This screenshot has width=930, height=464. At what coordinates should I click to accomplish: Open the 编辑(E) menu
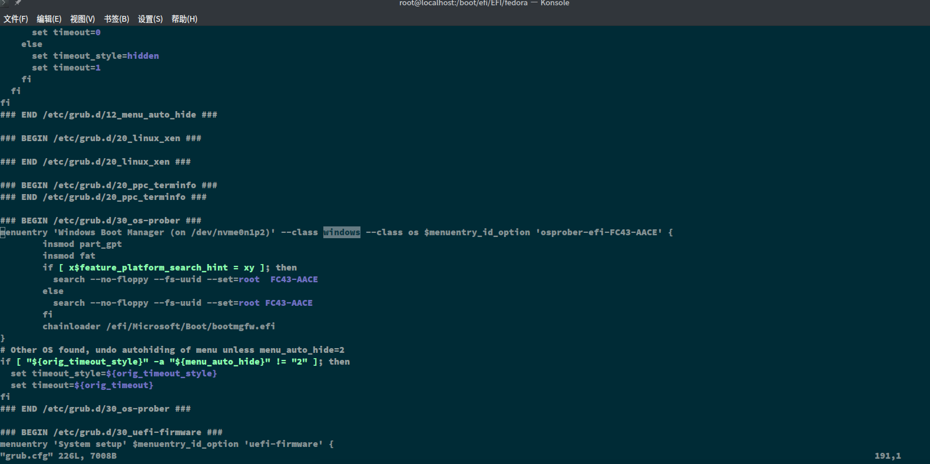click(x=49, y=19)
